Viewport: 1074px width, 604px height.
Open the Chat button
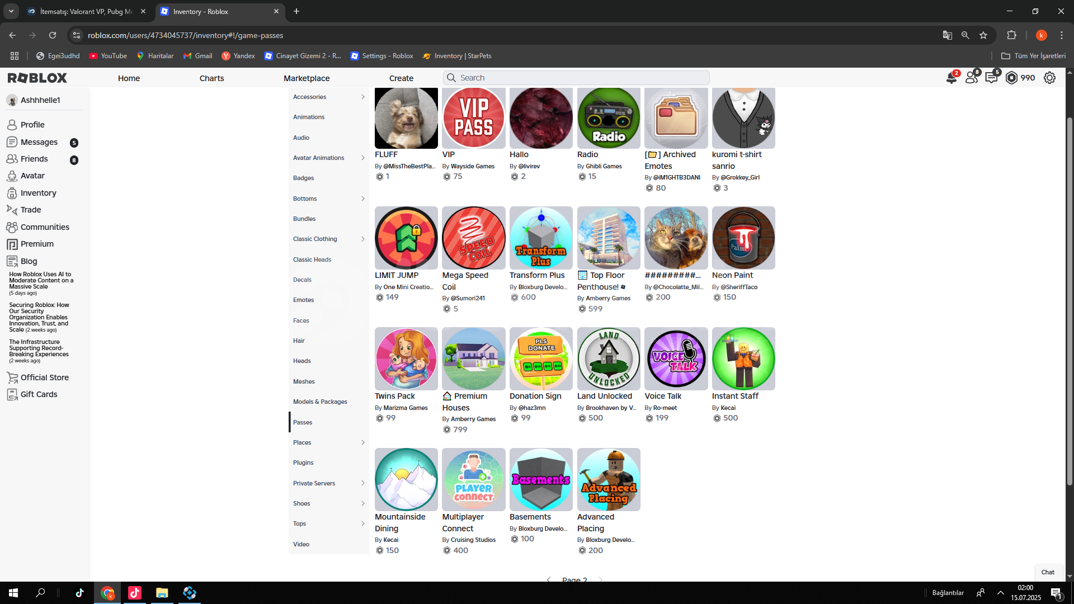tap(1048, 572)
